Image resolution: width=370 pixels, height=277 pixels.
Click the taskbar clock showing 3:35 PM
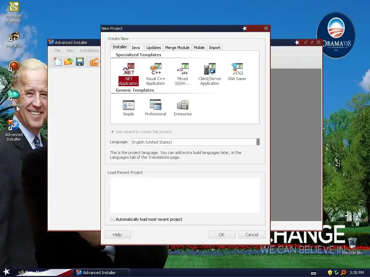pyautogui.click(x=357, y=273)
